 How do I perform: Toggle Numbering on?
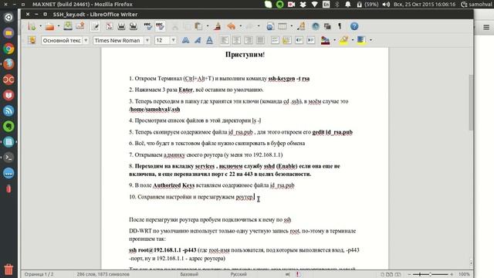pyautogui.click(x=275, y=40)
